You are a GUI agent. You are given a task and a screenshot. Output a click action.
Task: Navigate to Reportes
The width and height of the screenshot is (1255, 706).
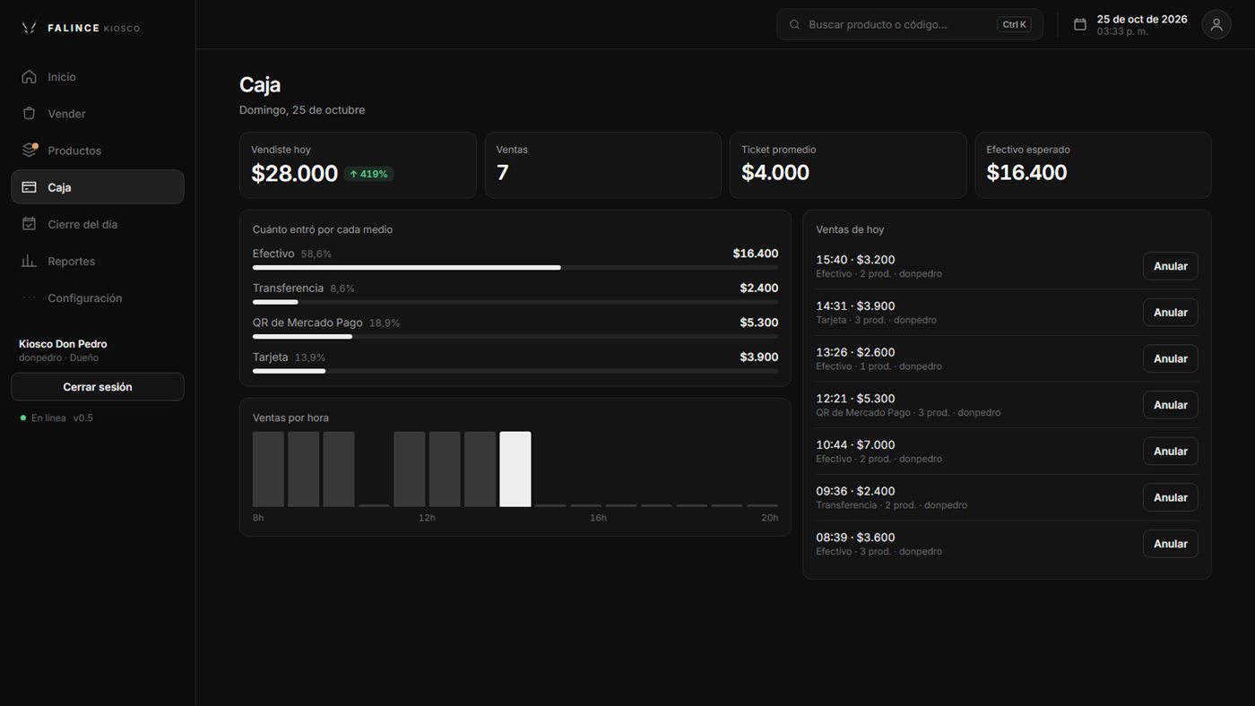pos(98,261)
